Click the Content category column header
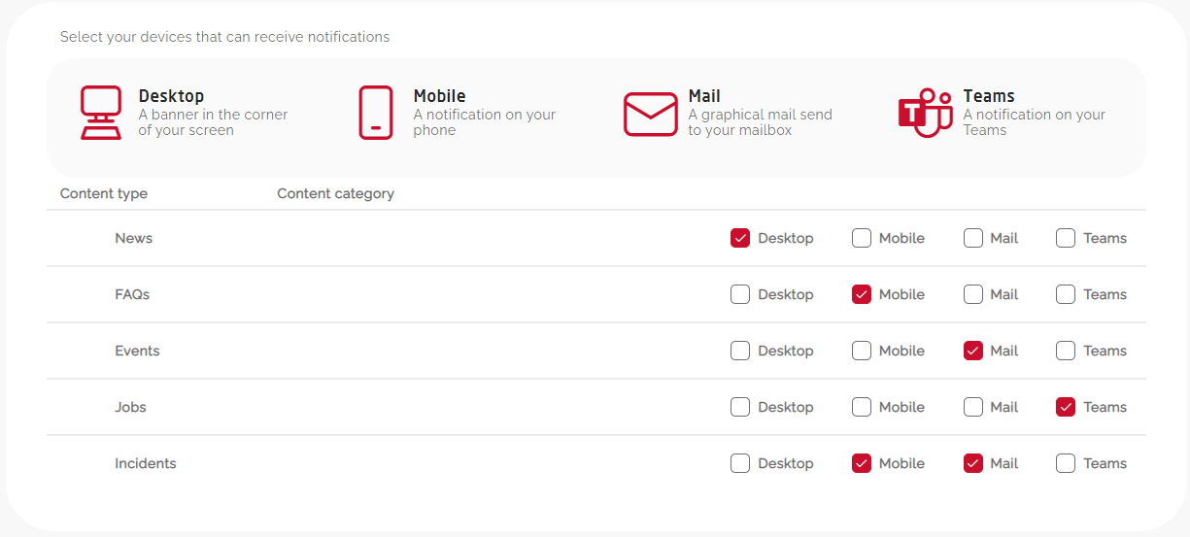 [335, 193]
